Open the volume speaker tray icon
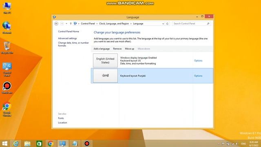 pyautogui.click(x=237, y=144)
